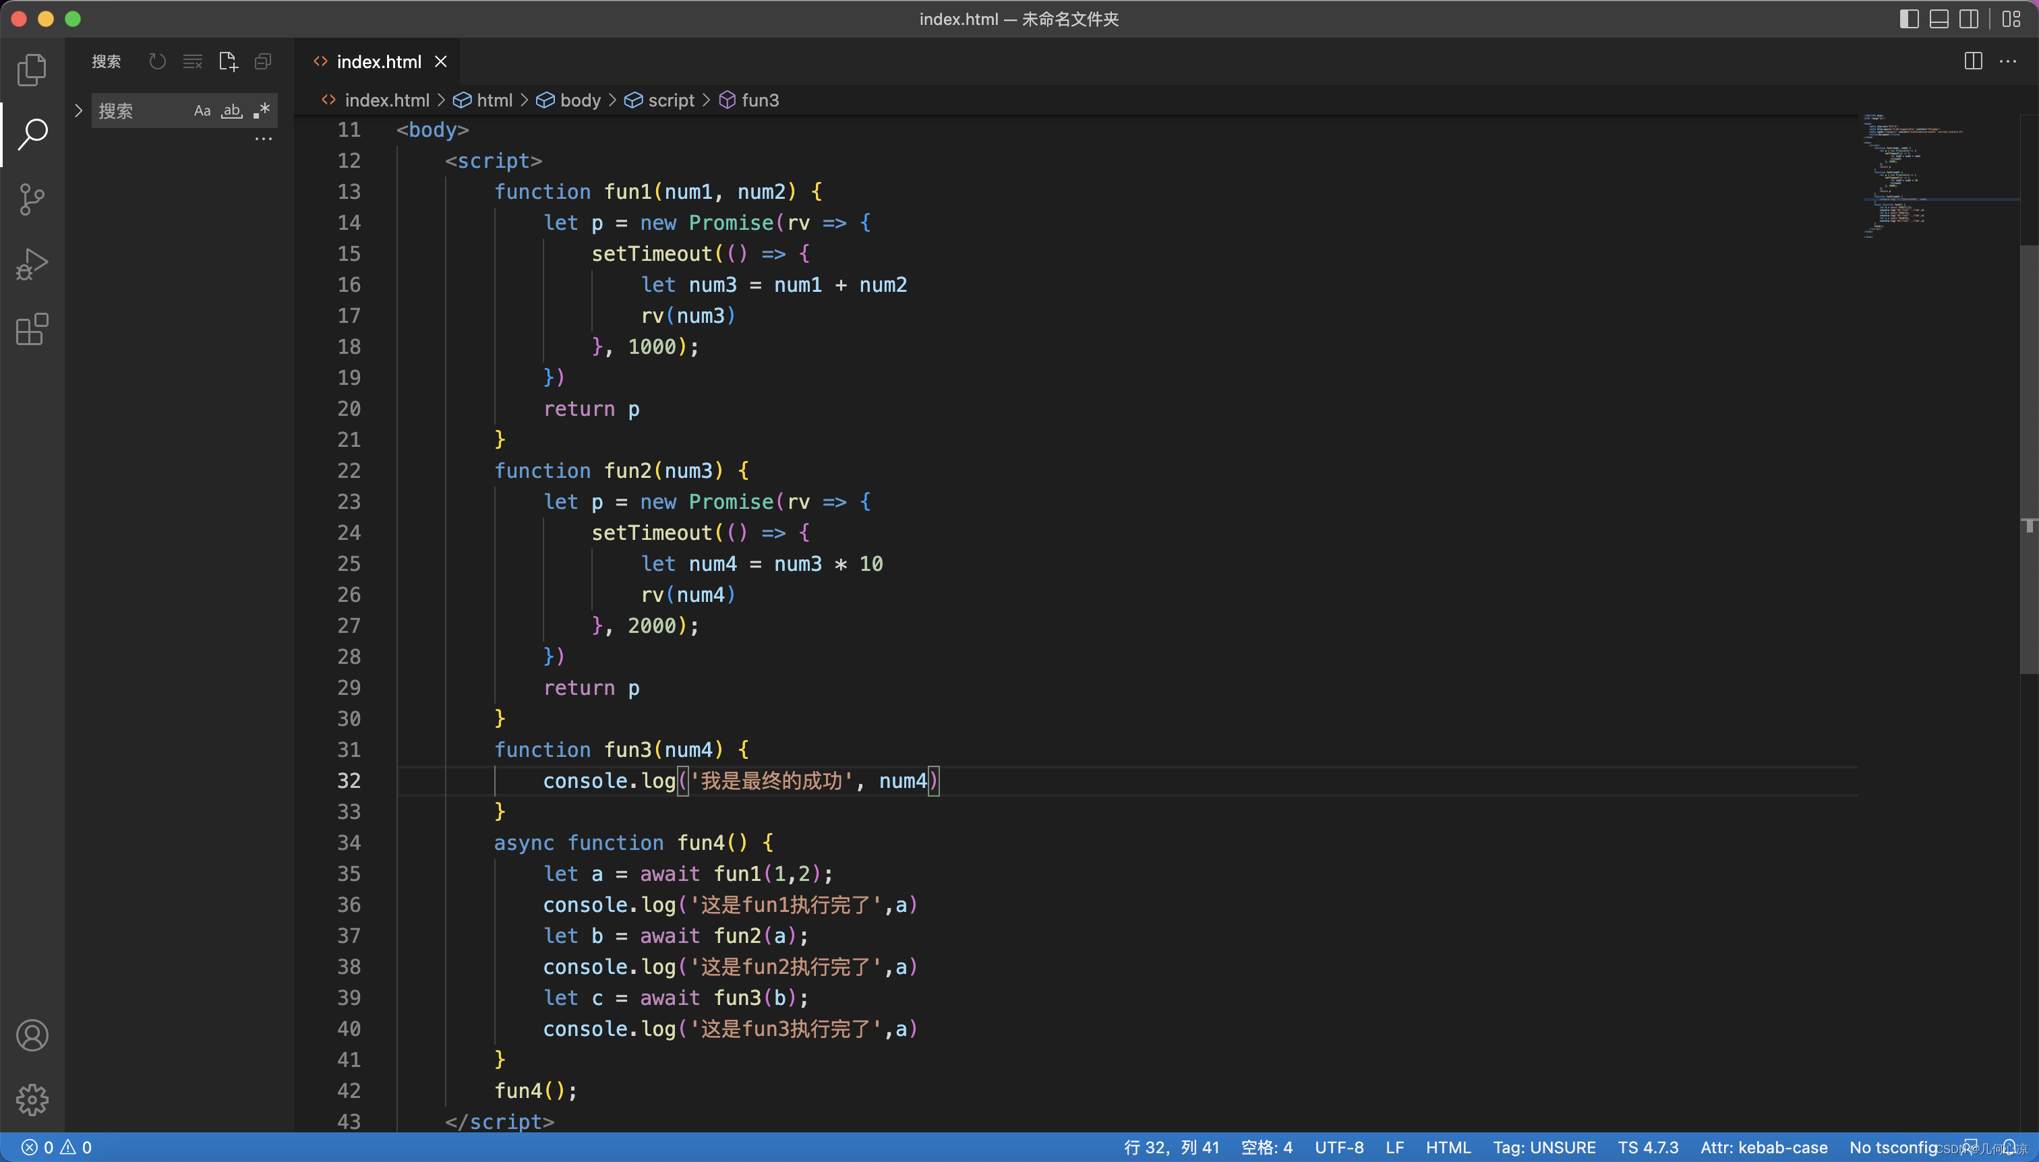Screen dimensions: 2039x1162
Task: Expand the replace field chevron
Action: tap(78, 111)
